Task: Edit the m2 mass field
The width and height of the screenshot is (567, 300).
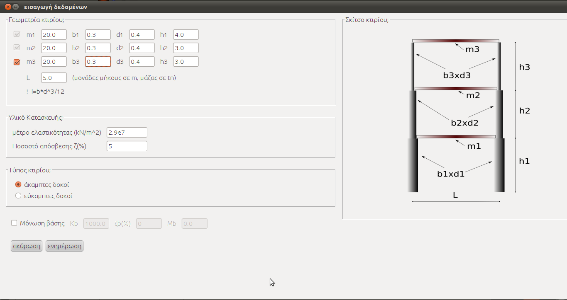Action: [x=54, y=48]
